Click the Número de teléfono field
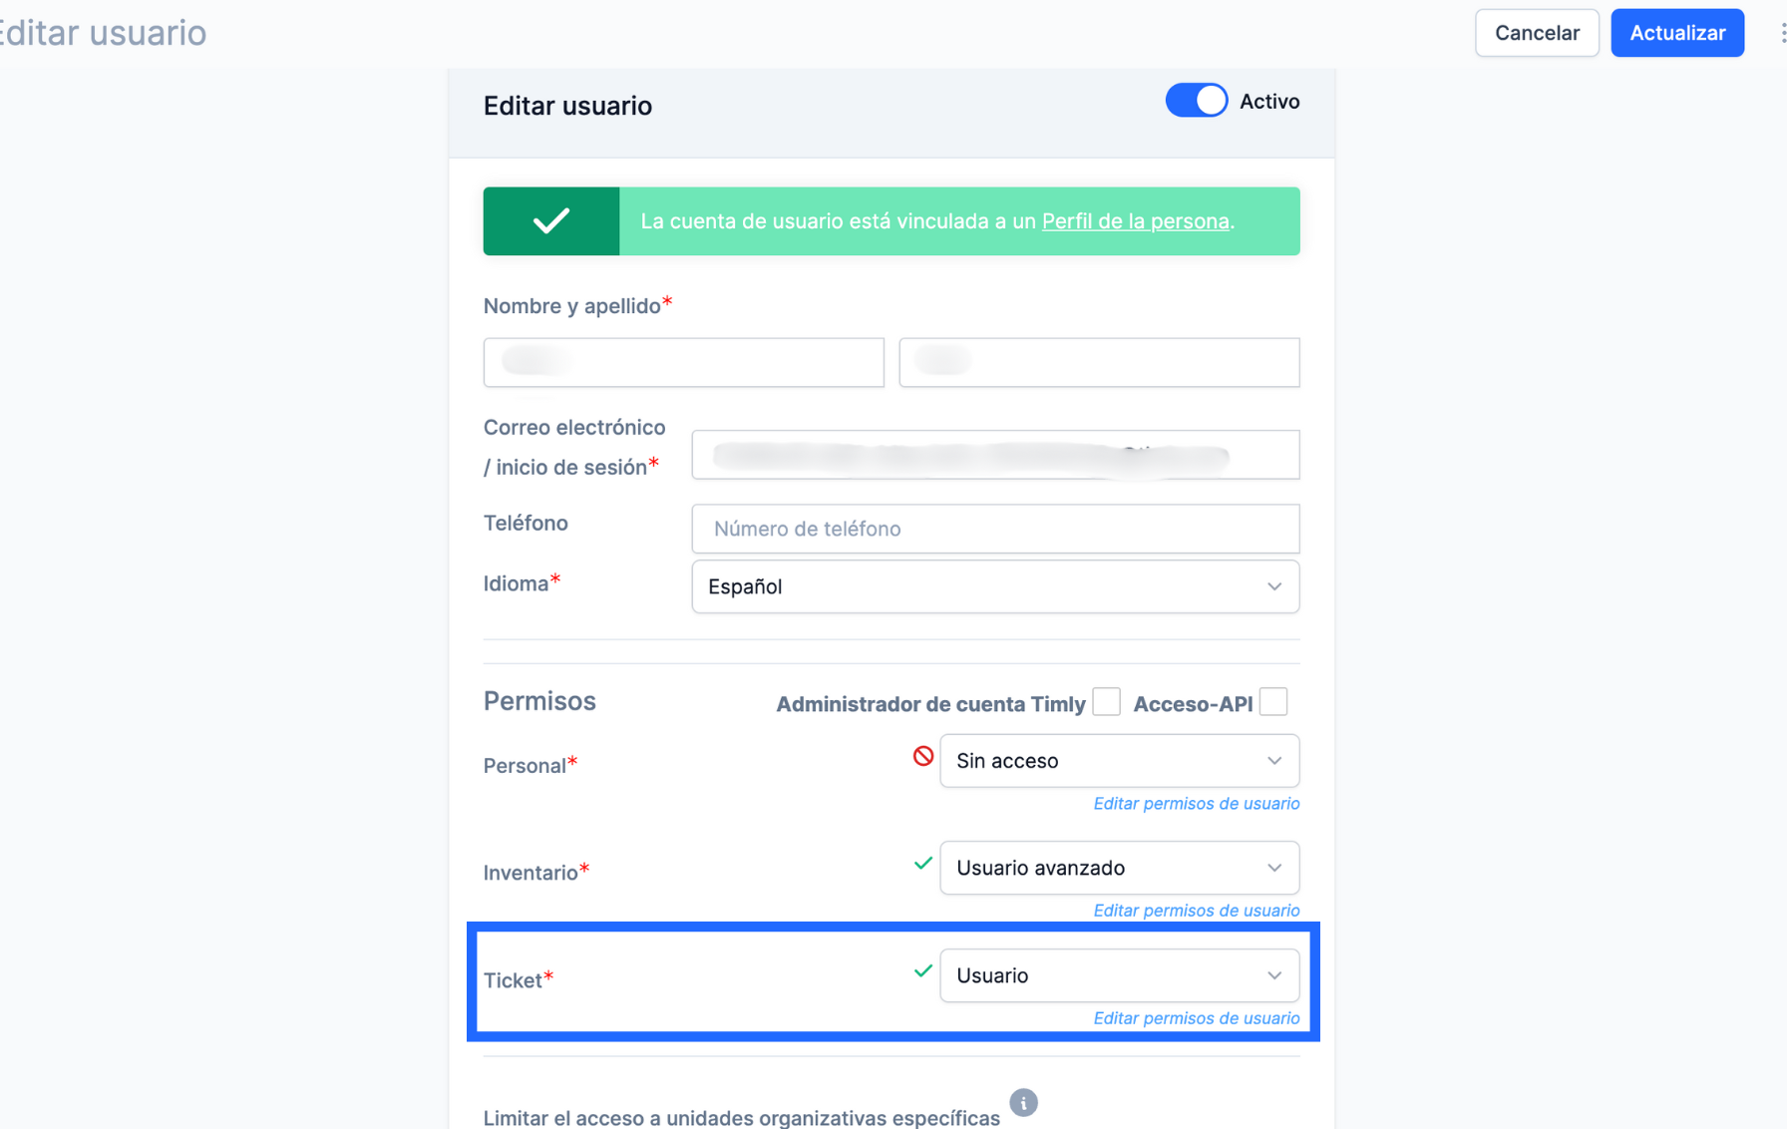 coord(994,529)
